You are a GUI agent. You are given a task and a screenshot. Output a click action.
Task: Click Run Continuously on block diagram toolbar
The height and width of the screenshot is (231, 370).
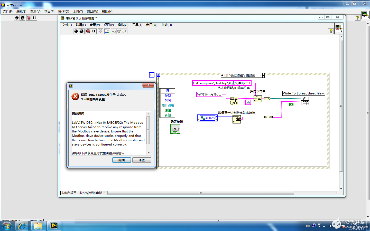(82, 31)
